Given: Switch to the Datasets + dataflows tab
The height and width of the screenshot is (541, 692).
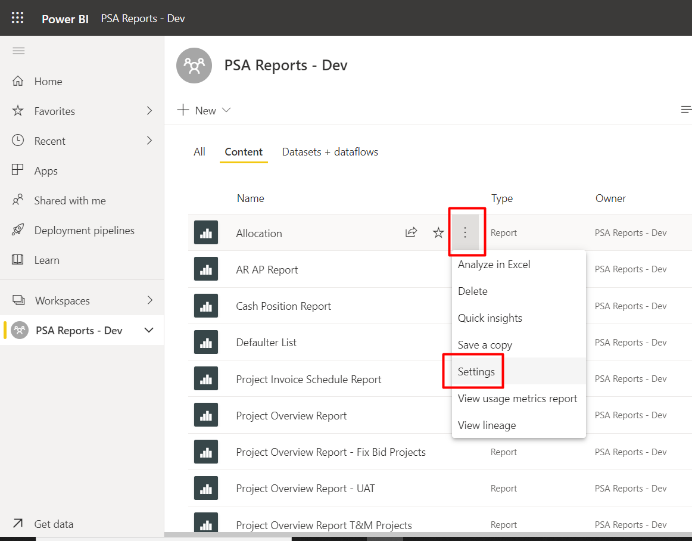Looking at the screenshot, I should (330, 152).
